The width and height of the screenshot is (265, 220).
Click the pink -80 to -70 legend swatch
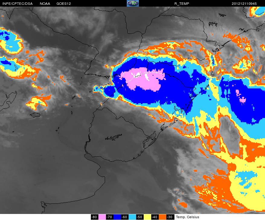(102, 217)
